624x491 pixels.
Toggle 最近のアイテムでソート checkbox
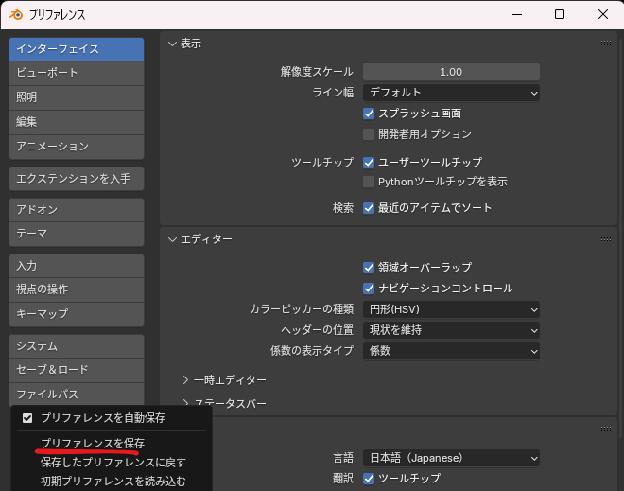tap(369, 208)
